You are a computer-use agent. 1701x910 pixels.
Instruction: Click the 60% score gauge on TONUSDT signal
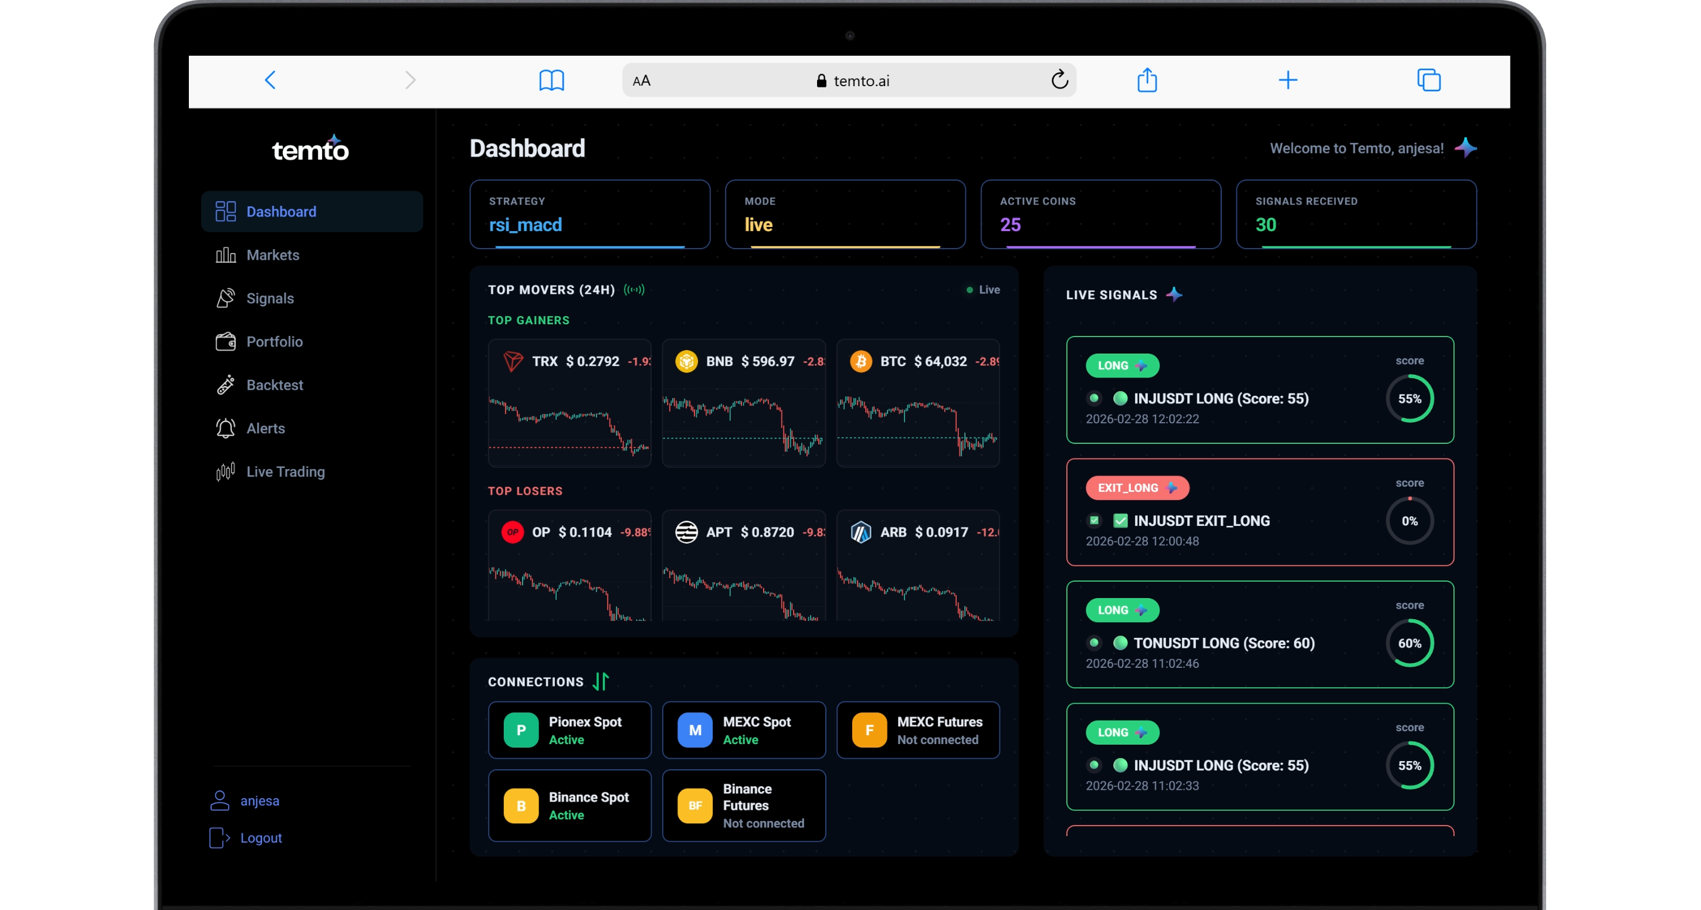point(1411,643)
